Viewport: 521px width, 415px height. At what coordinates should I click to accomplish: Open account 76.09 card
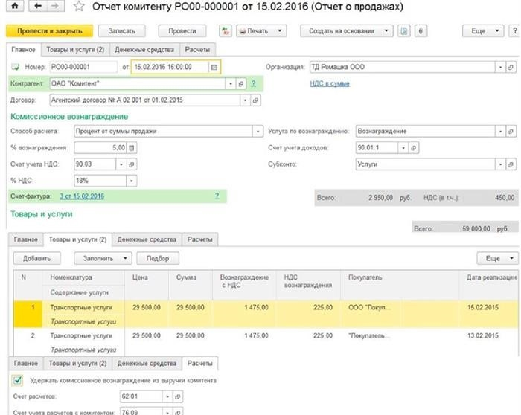(178, 412)
